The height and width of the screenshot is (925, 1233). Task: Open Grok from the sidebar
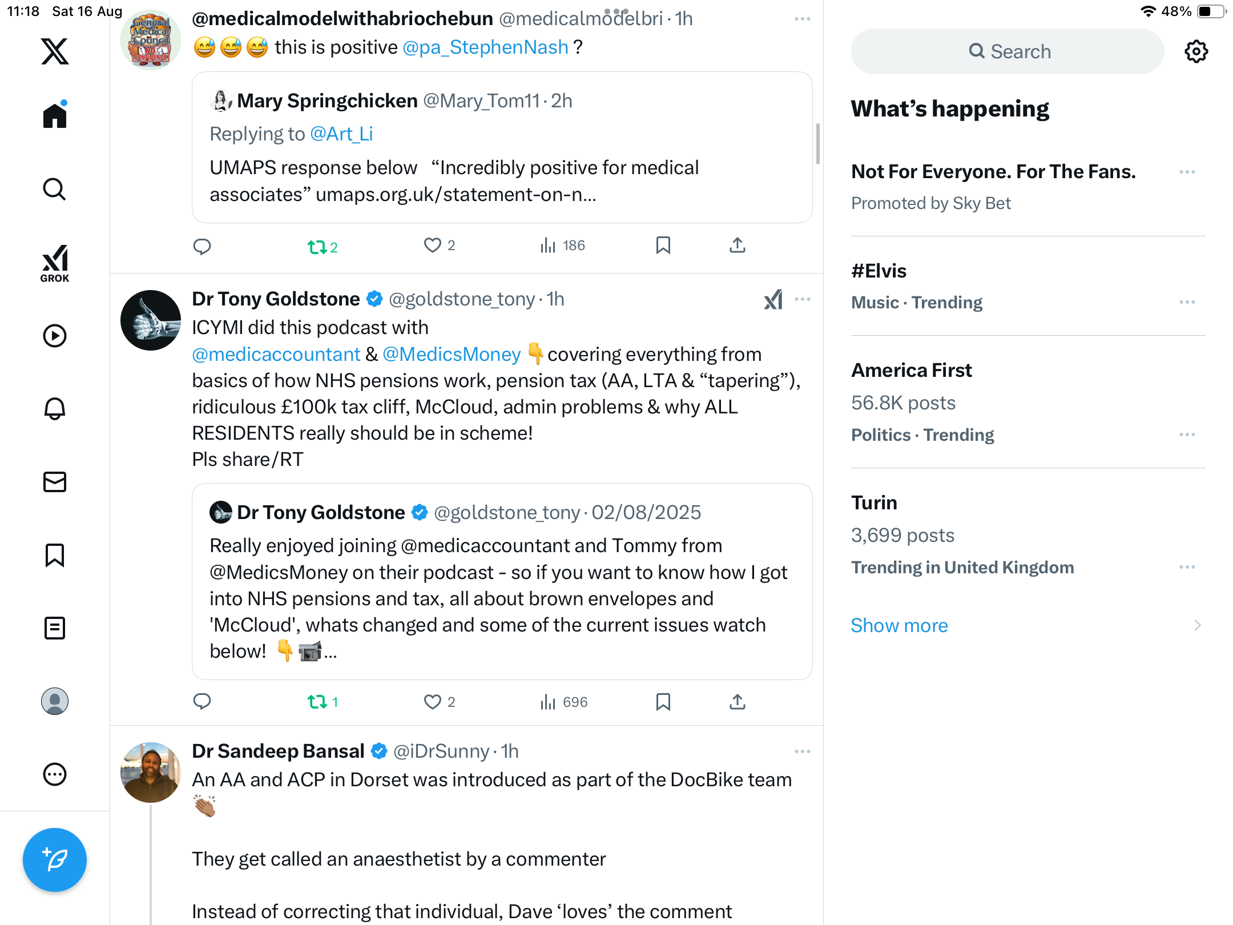coord(55,264)
